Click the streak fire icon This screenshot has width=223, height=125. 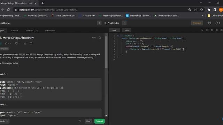point(217,23)
